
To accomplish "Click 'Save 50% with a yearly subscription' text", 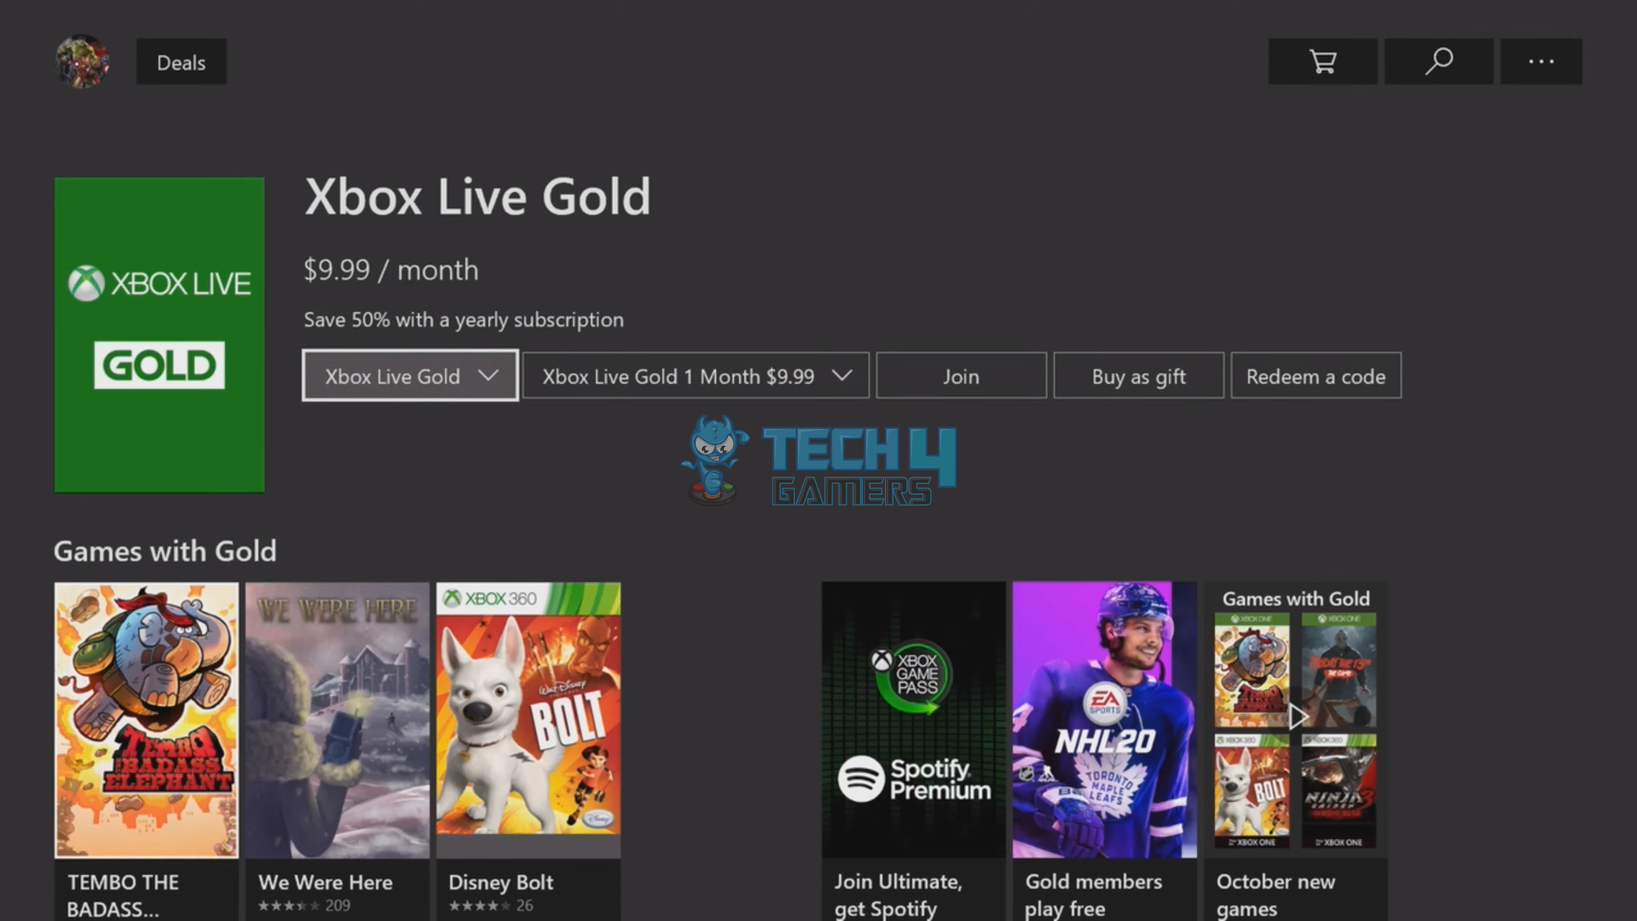I will 464,320.
